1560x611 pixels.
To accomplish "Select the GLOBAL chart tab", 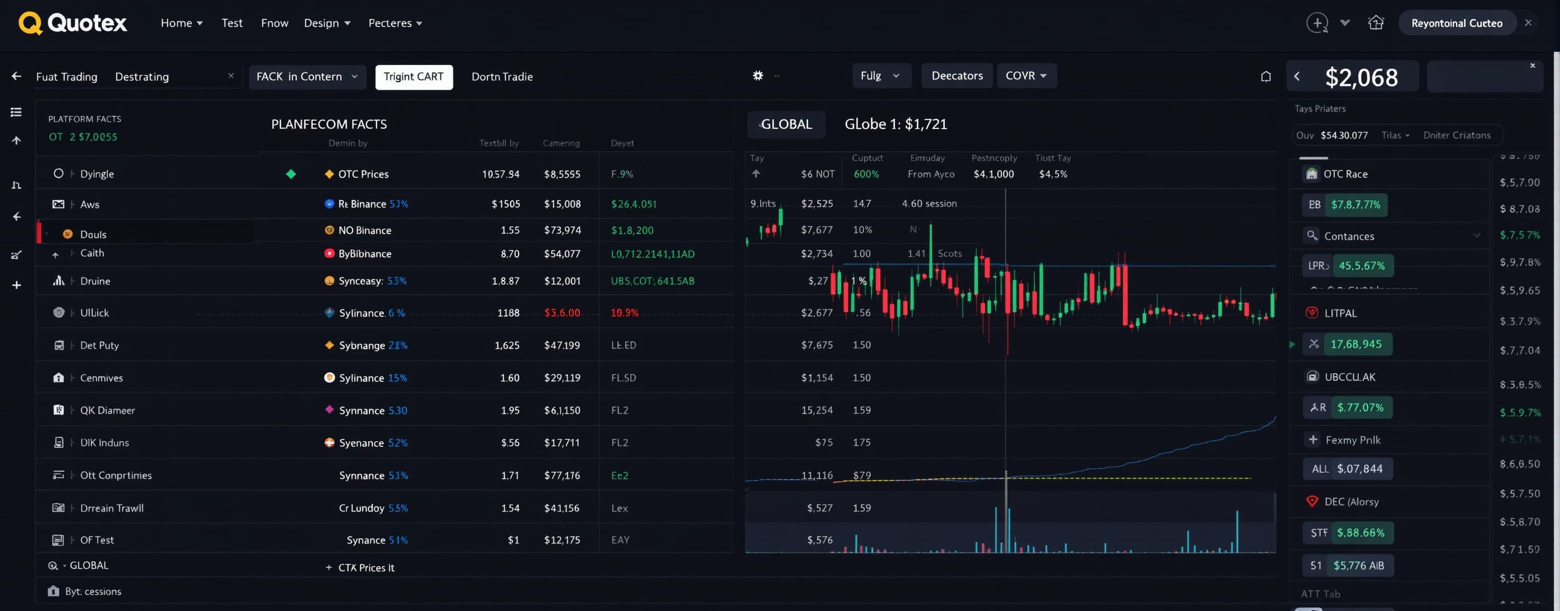I will [786, 124].
